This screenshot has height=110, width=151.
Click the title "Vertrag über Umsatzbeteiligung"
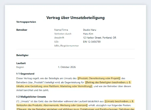75,18
